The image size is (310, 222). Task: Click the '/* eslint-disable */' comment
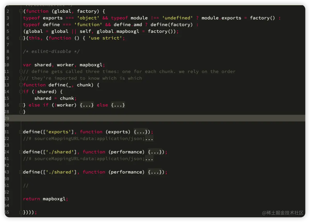tap(51, 51)
